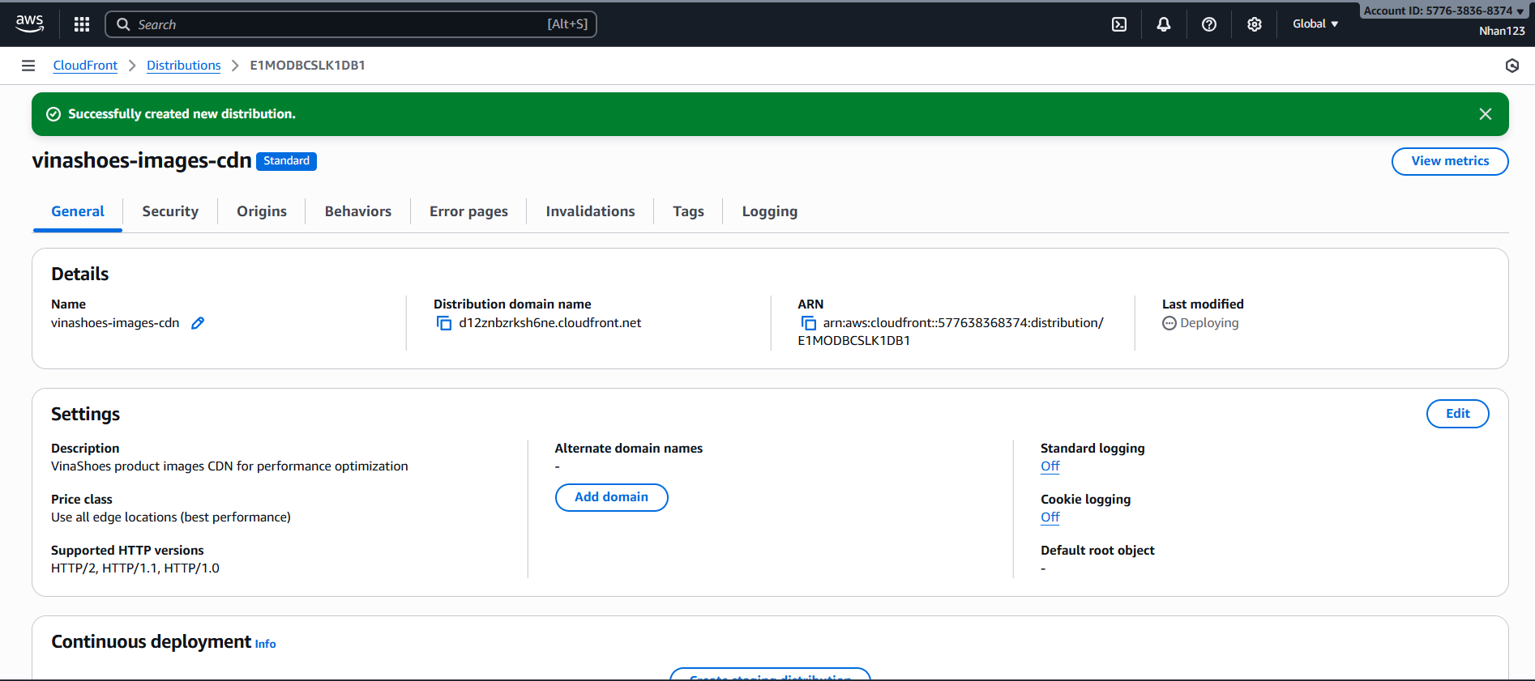Click the Standard badge label
Viewport: 1535px width, 681px height.
tap(286, 161)
